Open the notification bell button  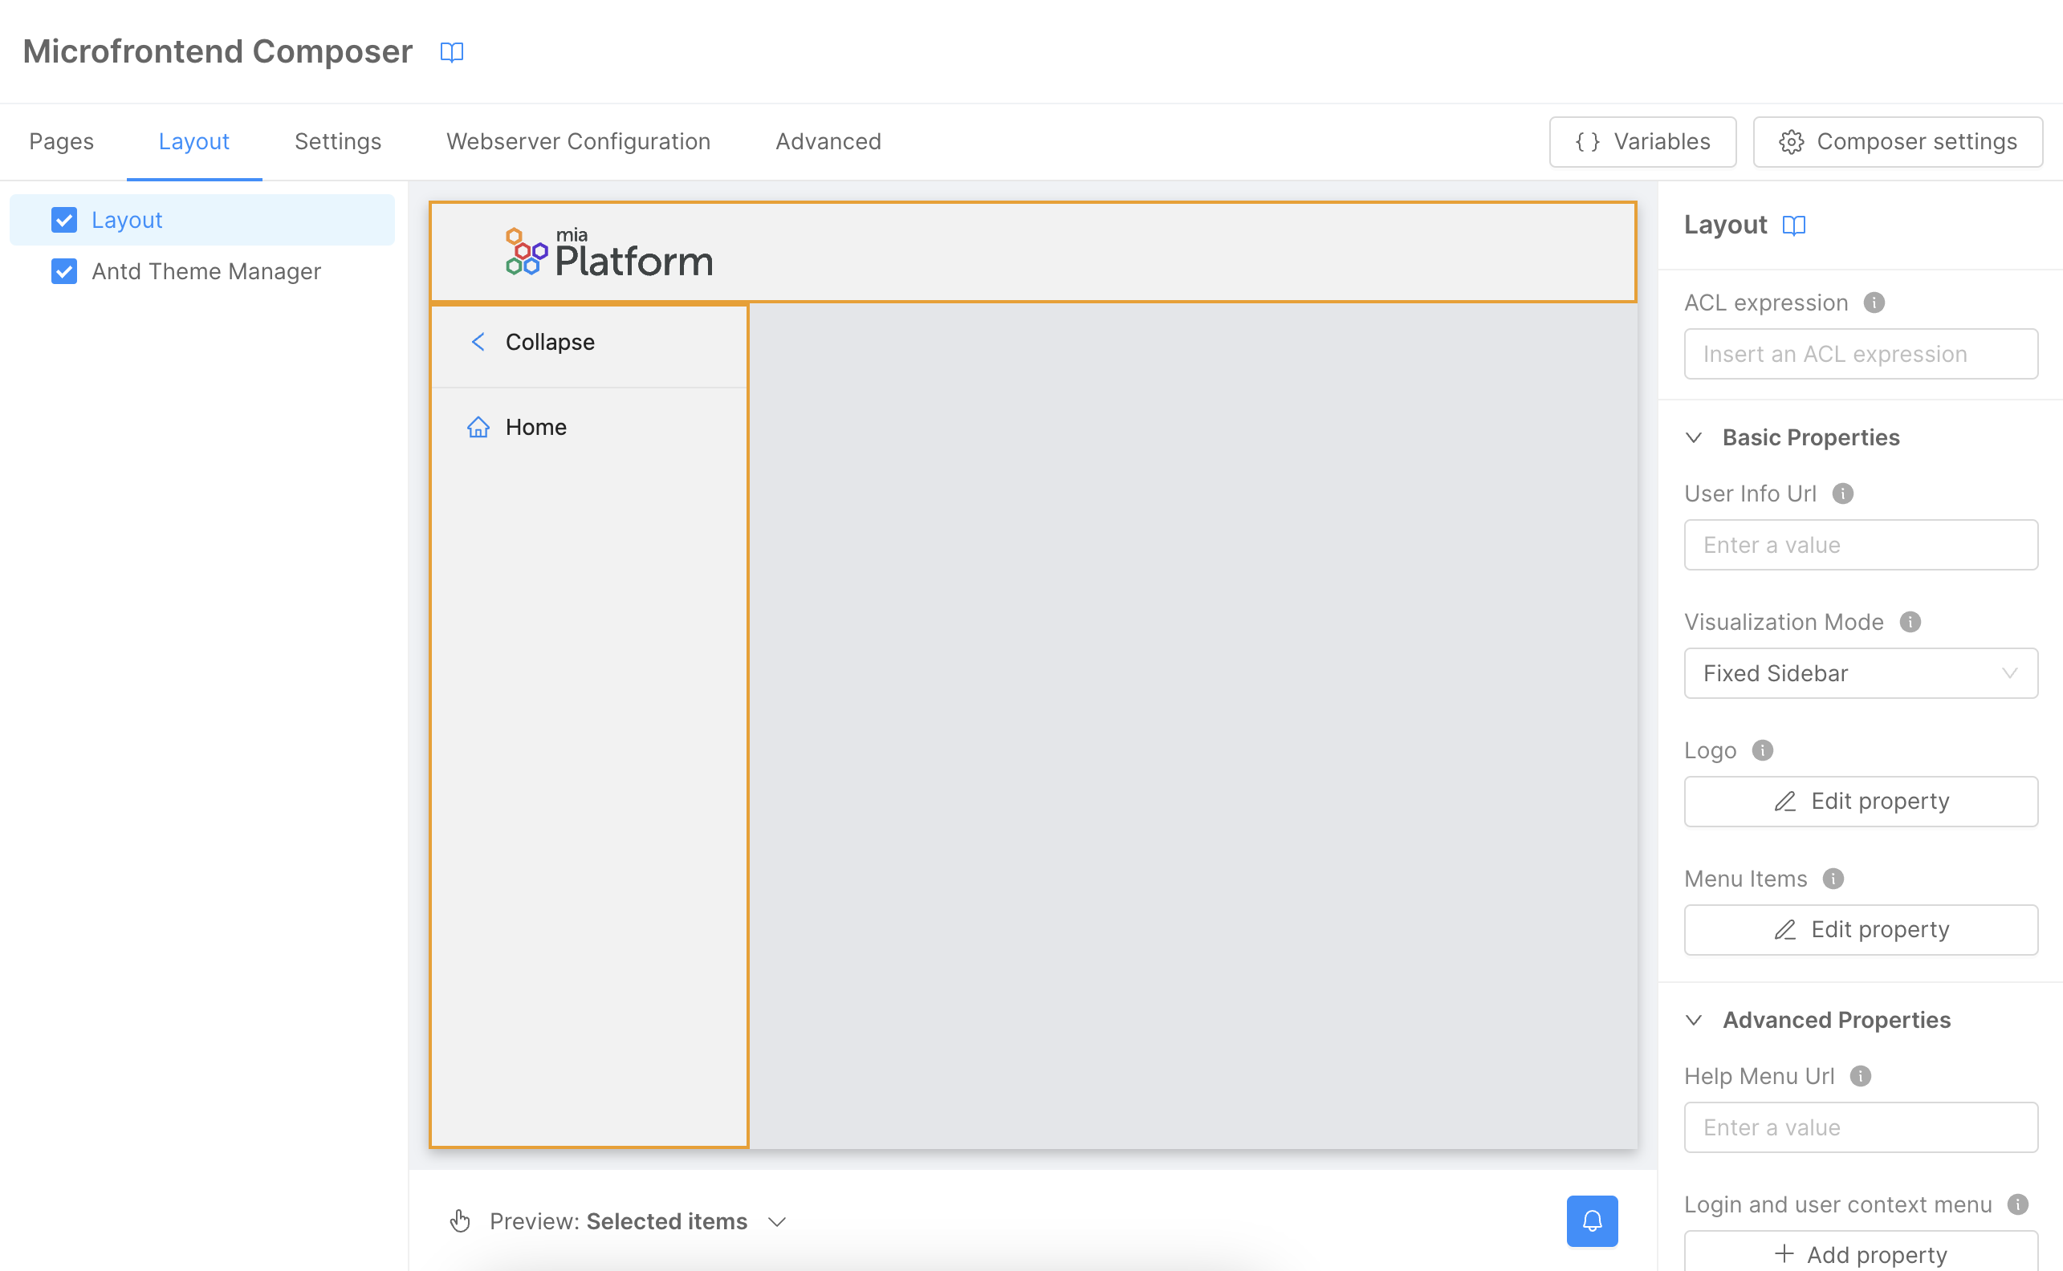1592,1220
